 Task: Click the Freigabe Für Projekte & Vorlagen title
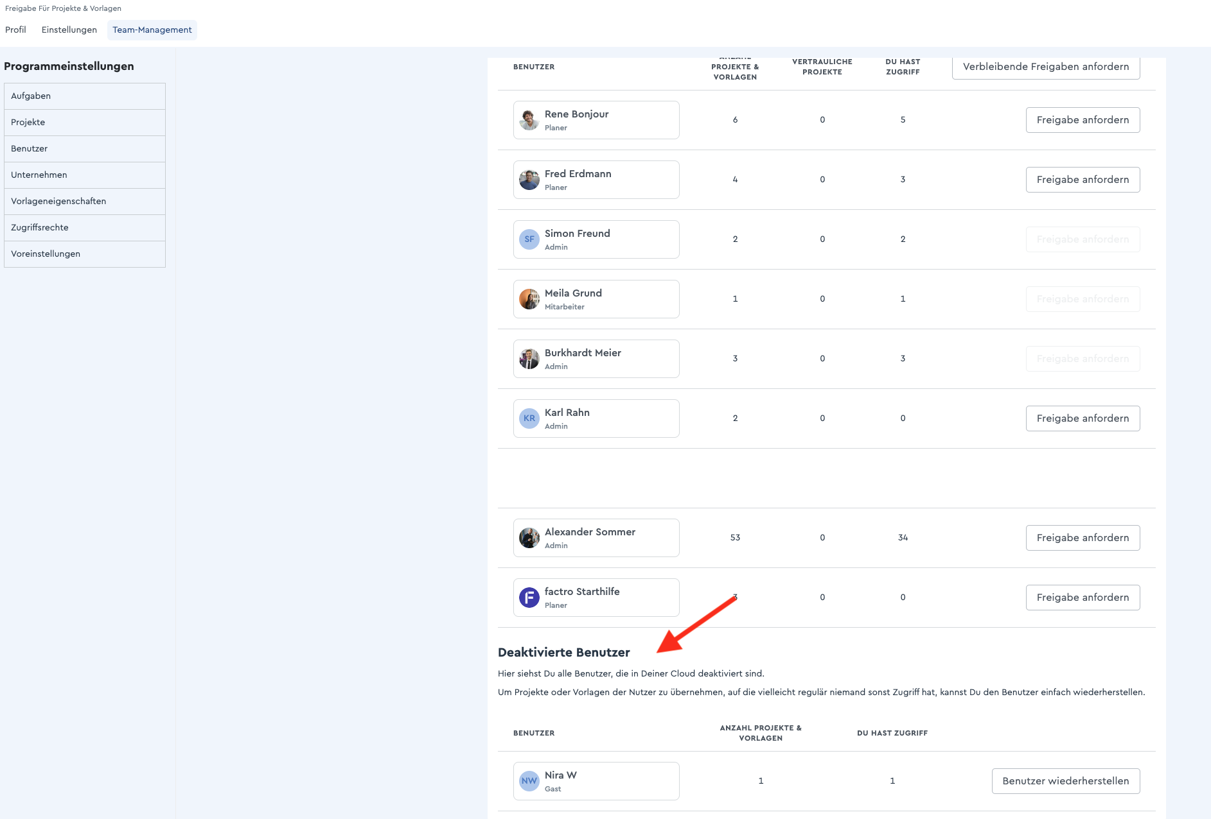pos(63,8)
